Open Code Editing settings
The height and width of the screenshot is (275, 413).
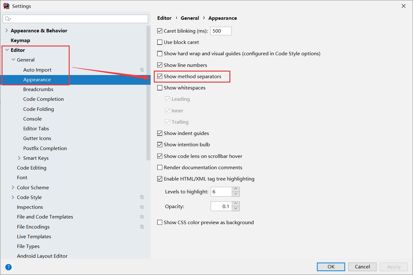click(x=32, y=168)
